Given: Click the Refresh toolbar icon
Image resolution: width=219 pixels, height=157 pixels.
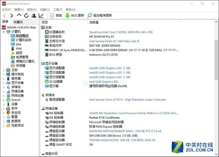Looking at the screenshot, I should pos(26,15).
